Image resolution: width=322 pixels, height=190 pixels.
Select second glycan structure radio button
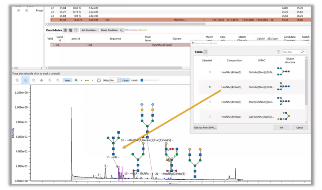(210, 87)
